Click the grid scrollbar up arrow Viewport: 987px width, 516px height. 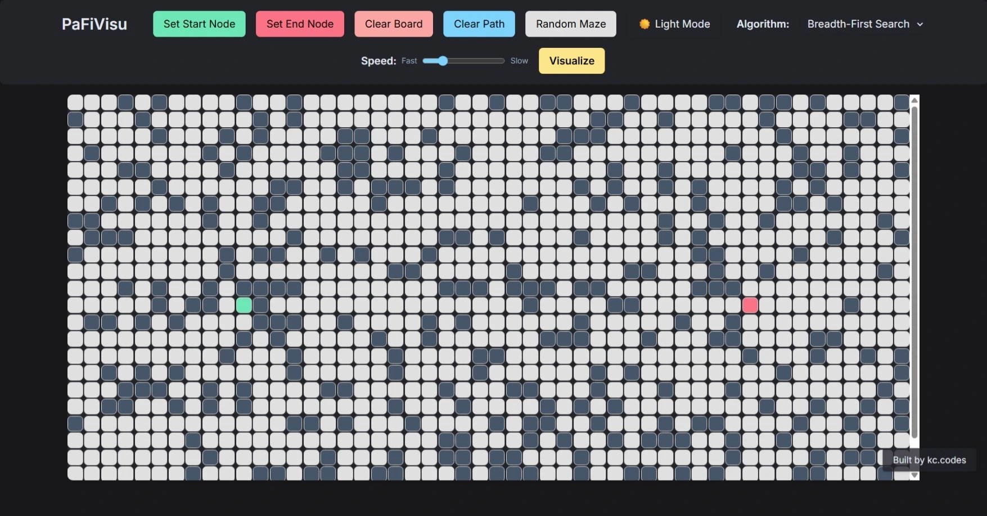click(914, 100)
